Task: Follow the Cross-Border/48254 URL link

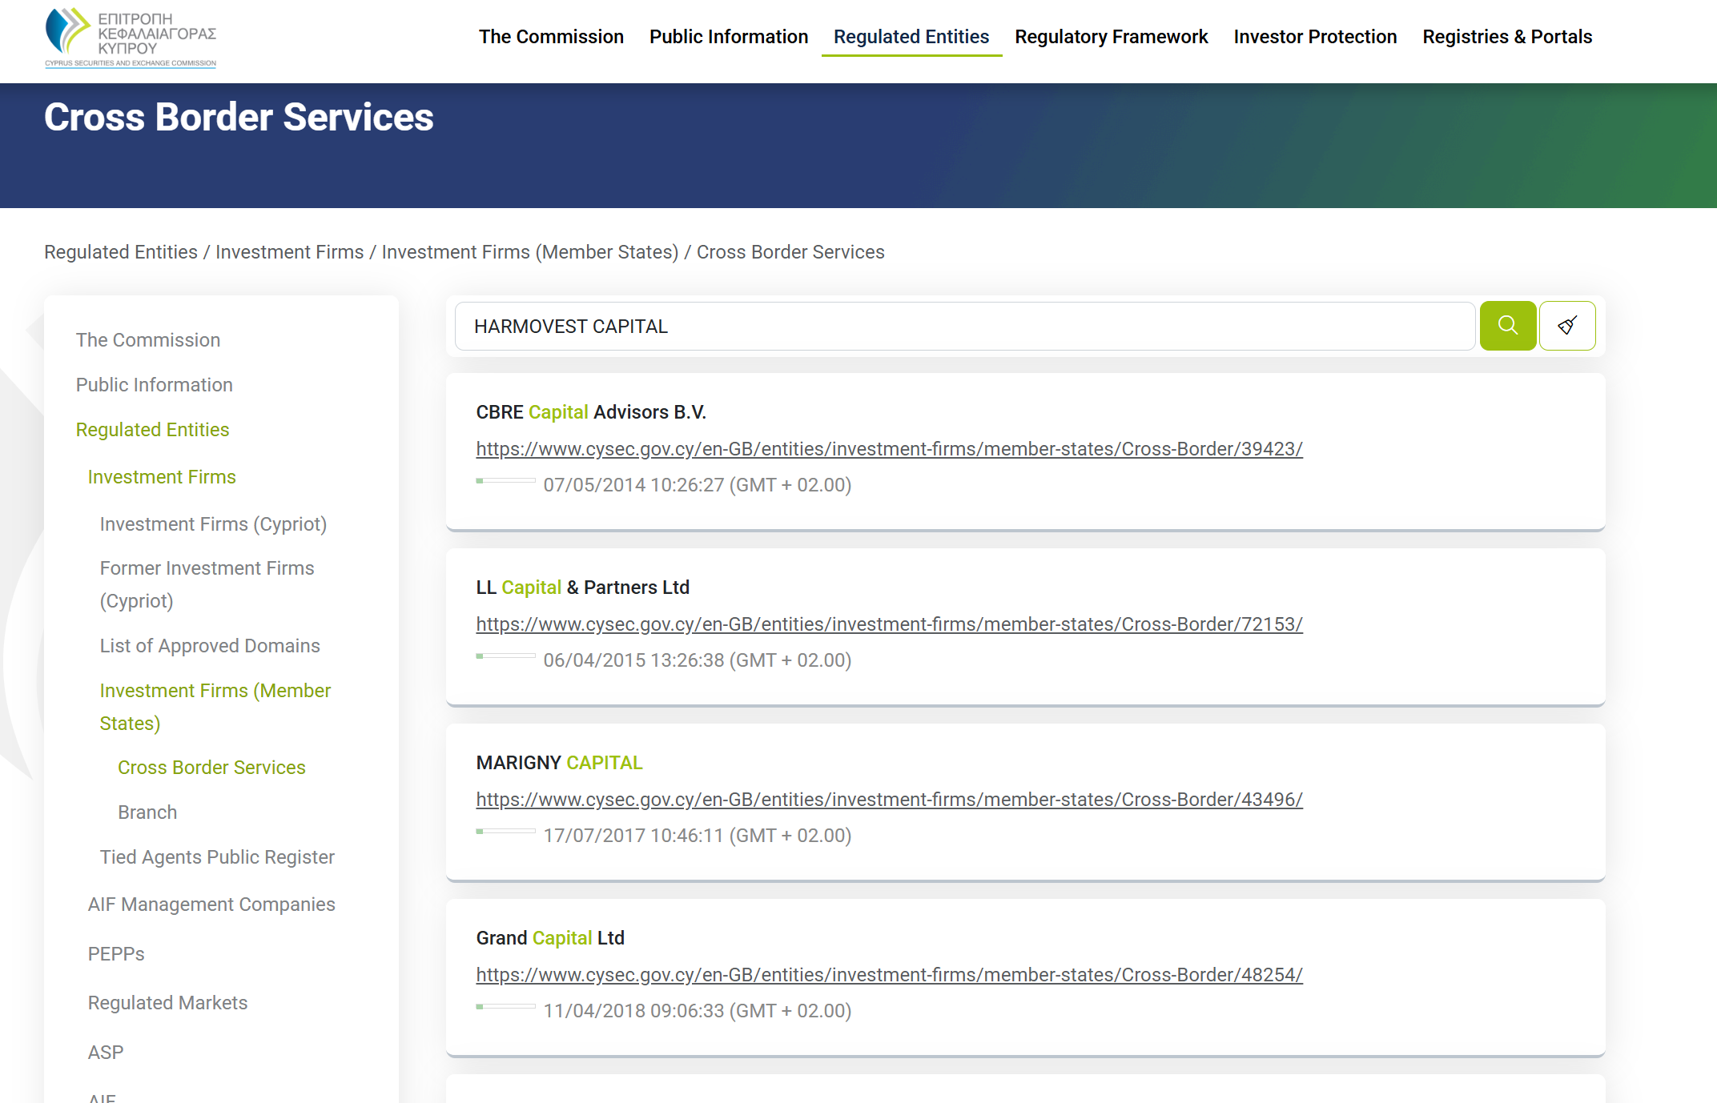Action: 890,975
